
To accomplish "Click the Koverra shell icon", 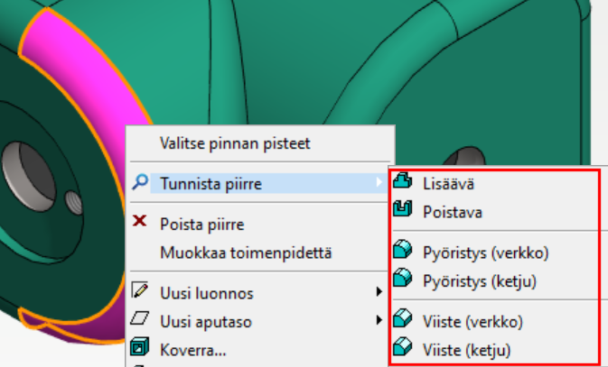I will click(x=139, y=347).
